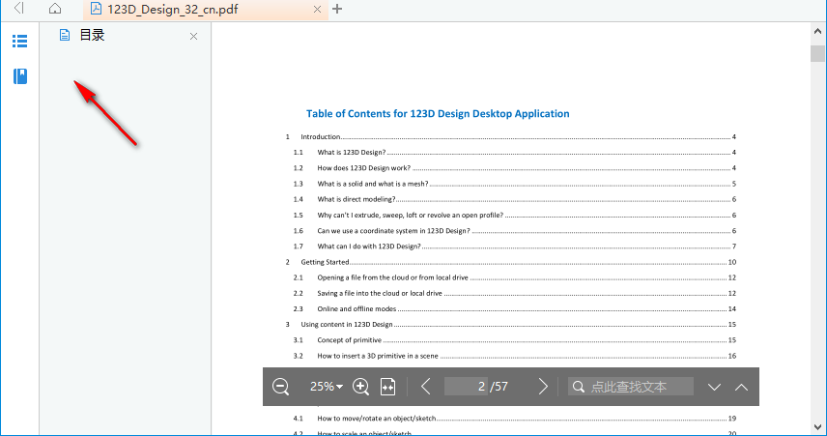Add a new tab with the plus icon

click(x=337, y=9)
